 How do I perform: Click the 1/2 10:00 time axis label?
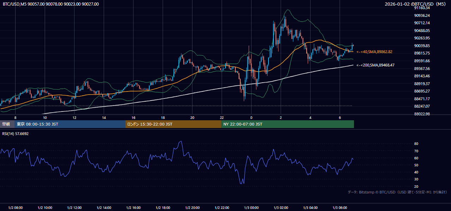(45, 208)
